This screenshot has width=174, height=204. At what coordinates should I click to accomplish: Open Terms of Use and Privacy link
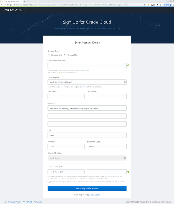pos(12,202)
